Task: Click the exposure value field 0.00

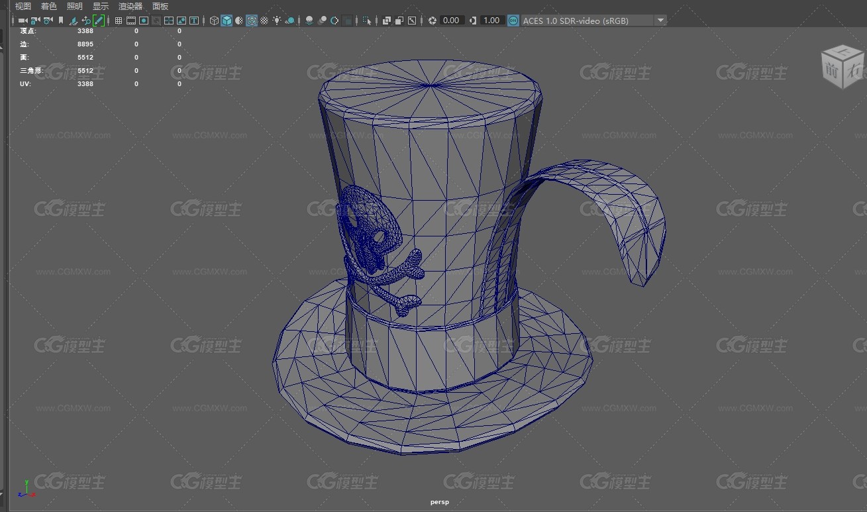Action: click(x=452, y=21)
